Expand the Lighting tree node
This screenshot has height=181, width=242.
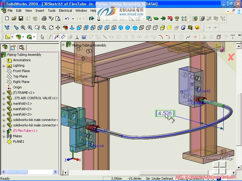coord(4,66)
